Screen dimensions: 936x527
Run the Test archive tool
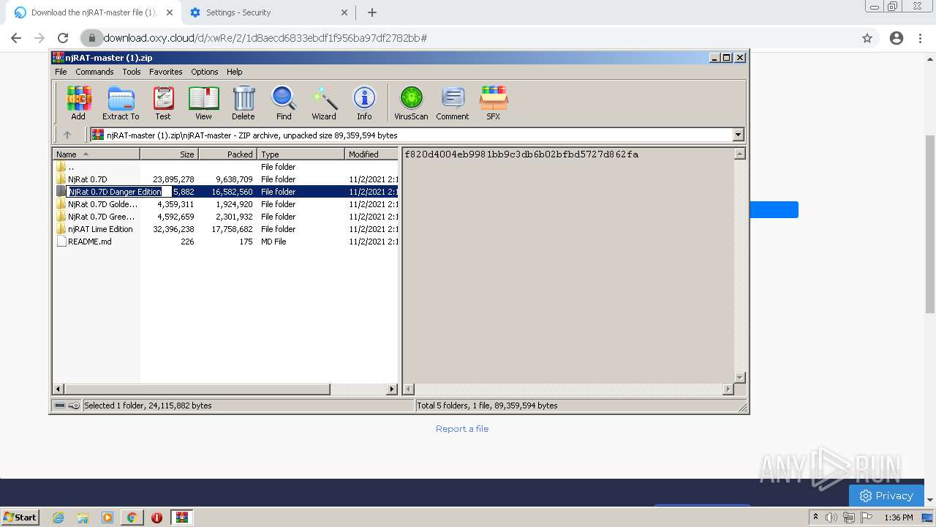[x=163, y=102]
